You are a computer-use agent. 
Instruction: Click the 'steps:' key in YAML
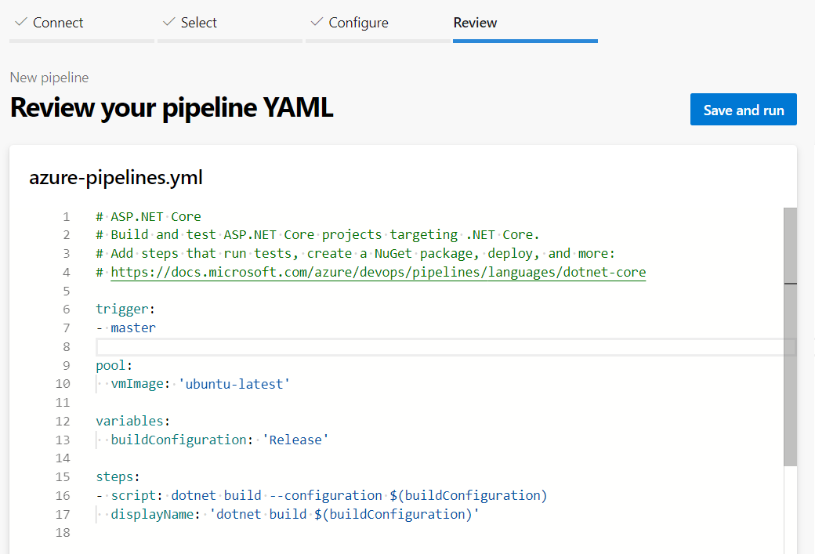(x=118, y=477)
